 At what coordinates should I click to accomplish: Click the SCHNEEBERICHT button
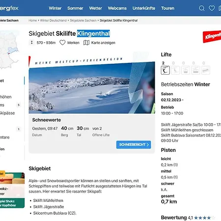click(134, 145)
